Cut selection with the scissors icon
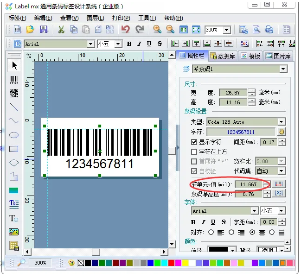Screen dimensions: 301x278 click(61, 30)
